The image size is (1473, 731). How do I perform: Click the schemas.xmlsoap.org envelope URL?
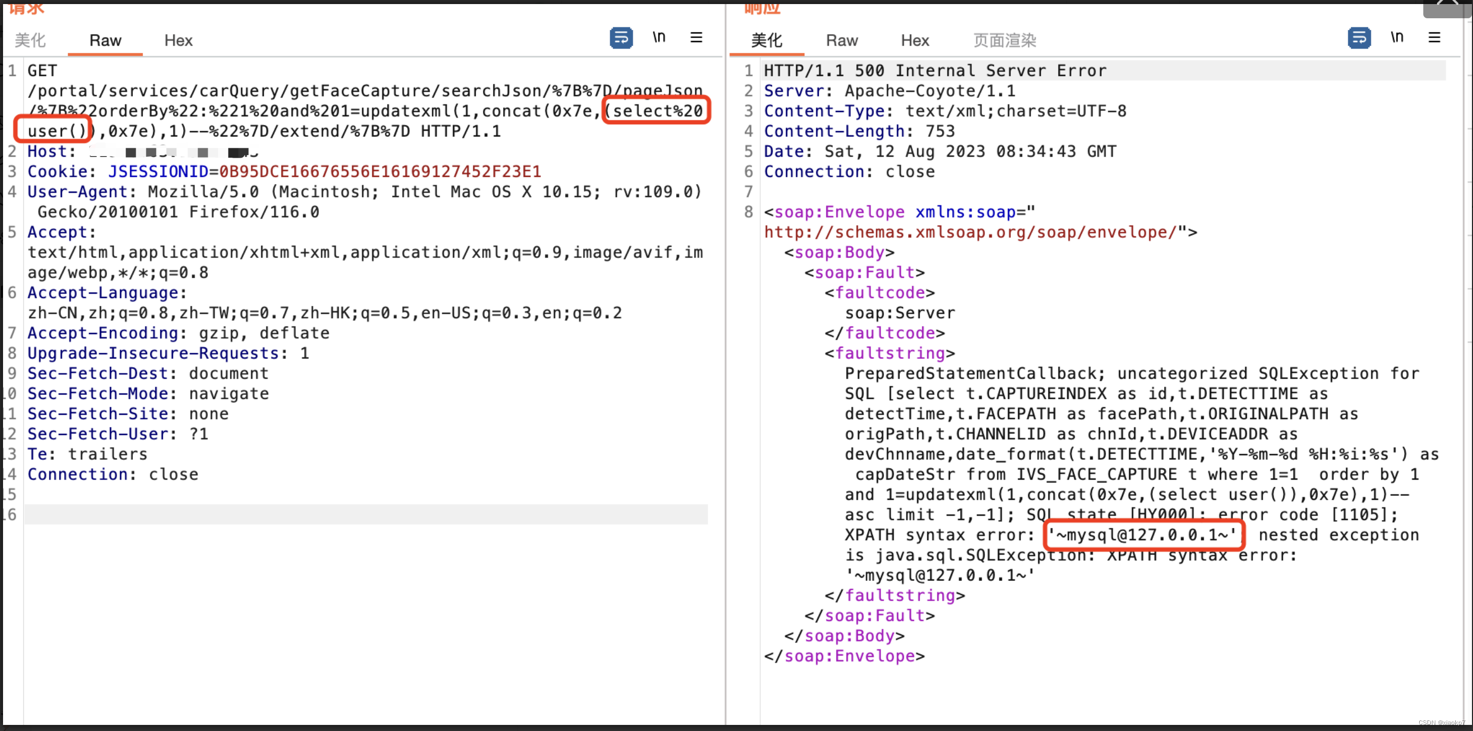click(x=970, y=233)
